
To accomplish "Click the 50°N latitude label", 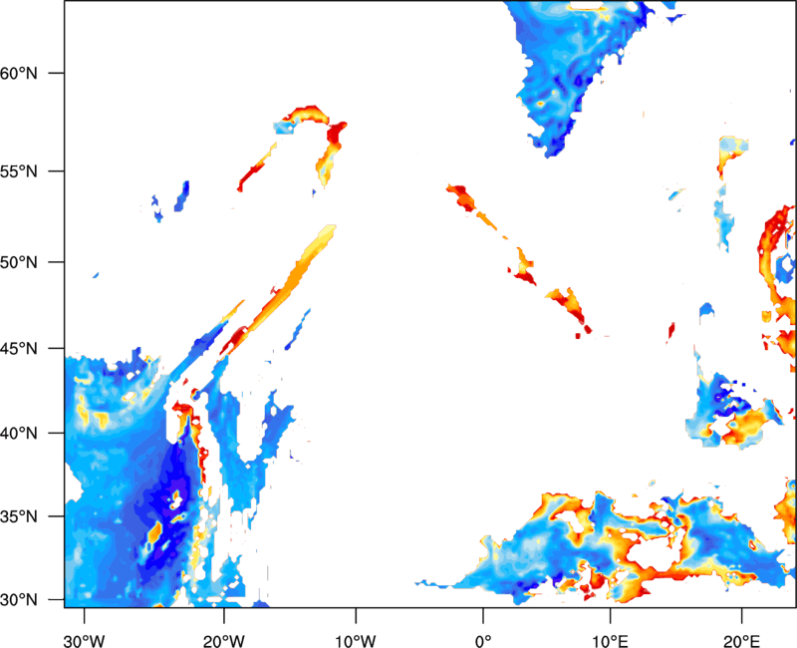I will point(19,262).
